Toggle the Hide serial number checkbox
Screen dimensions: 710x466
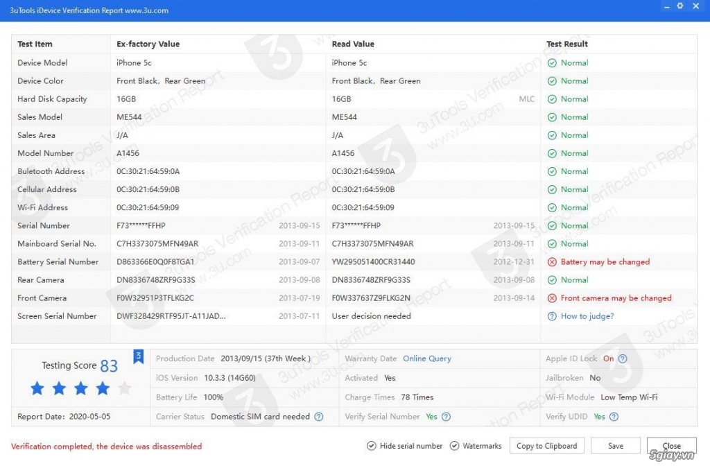pyautogui.click(x=372, y=446)
